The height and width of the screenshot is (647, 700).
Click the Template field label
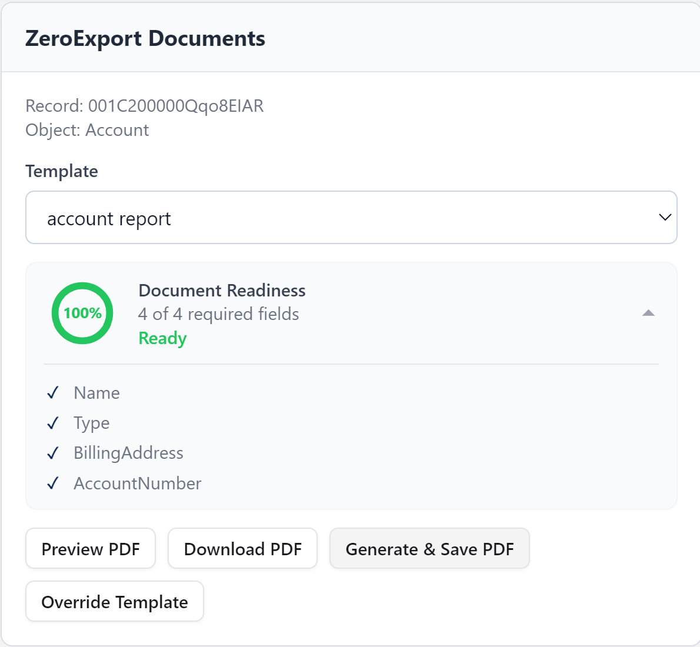coord(62,172)
